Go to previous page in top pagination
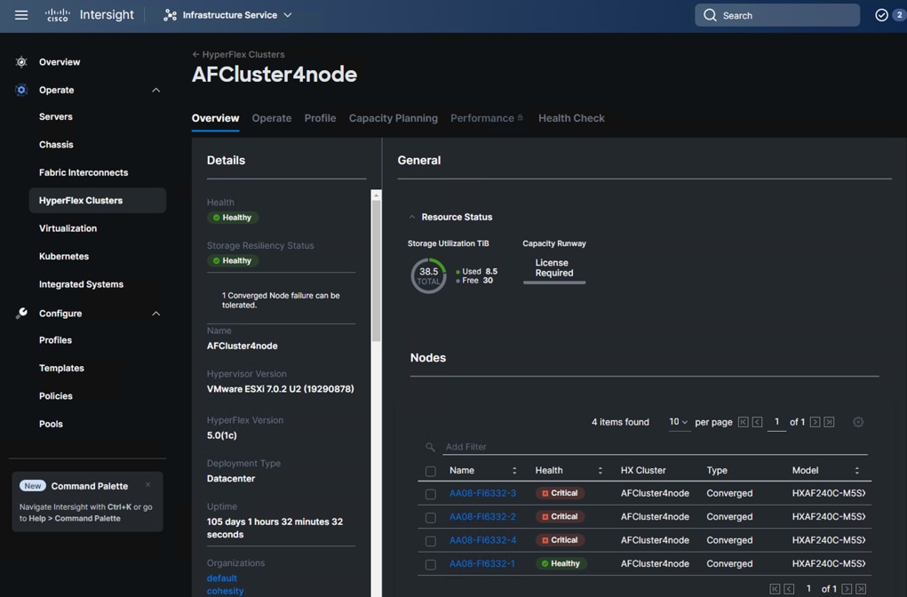 tap(757, 422)
